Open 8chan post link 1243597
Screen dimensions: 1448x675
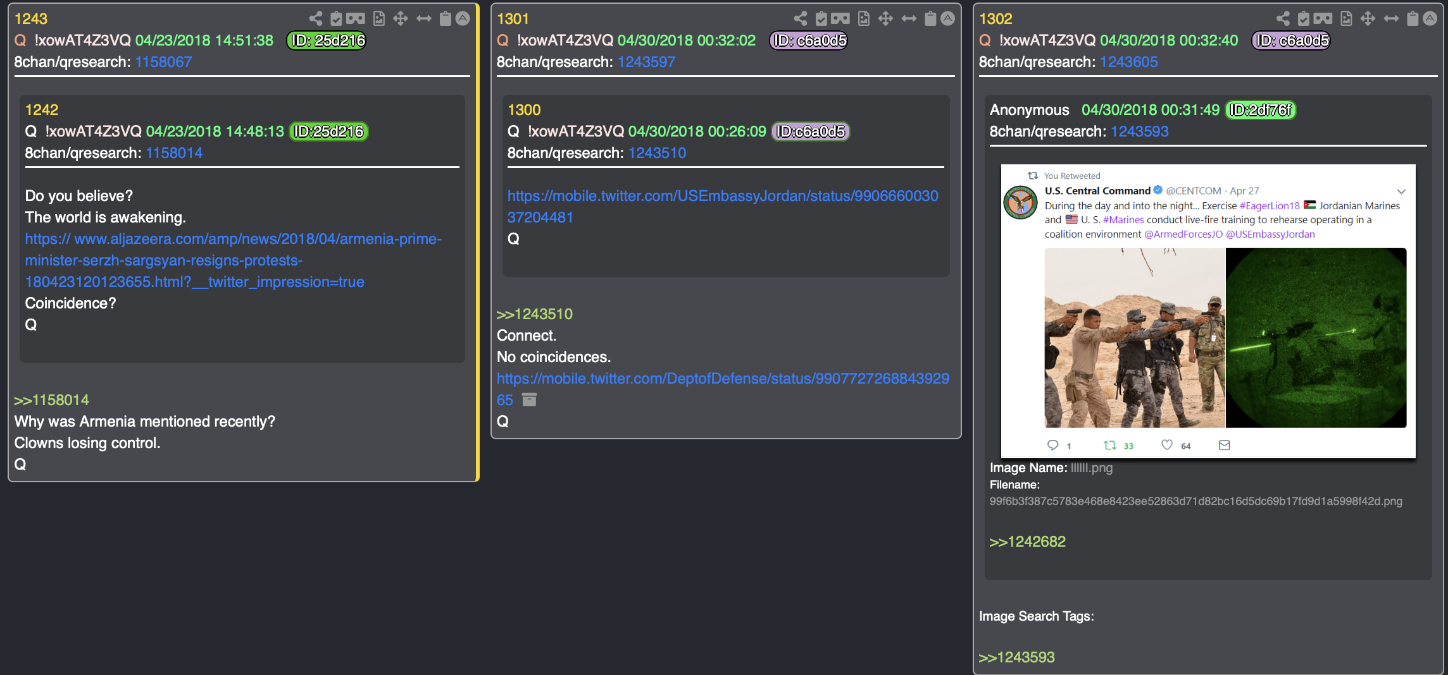point(646,62)
